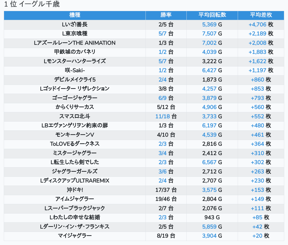Click the 5,369 G average spins value
The height and width of the screenshot is (245, 288).
(x=212, y=24)
